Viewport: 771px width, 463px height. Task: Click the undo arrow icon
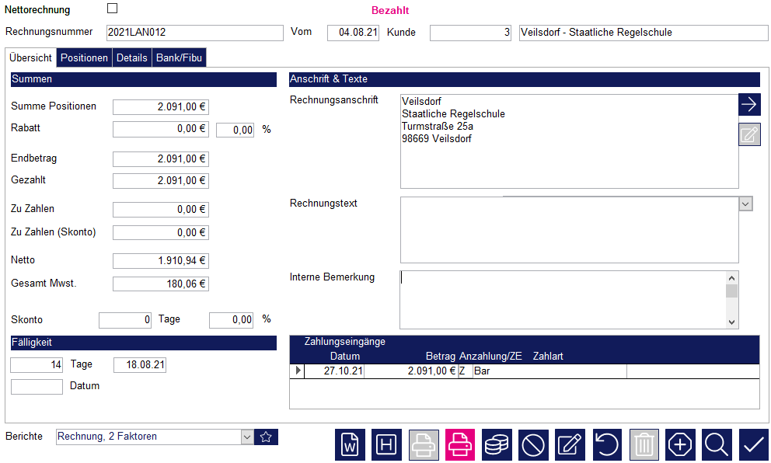click(607, 445)
